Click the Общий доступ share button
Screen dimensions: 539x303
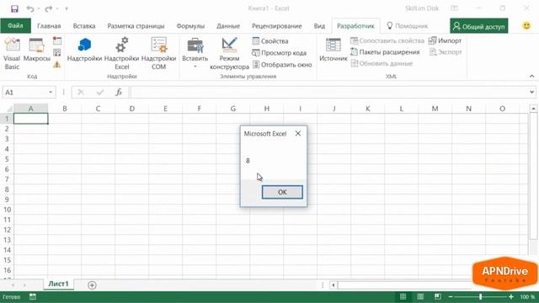[x=479, y=26]
